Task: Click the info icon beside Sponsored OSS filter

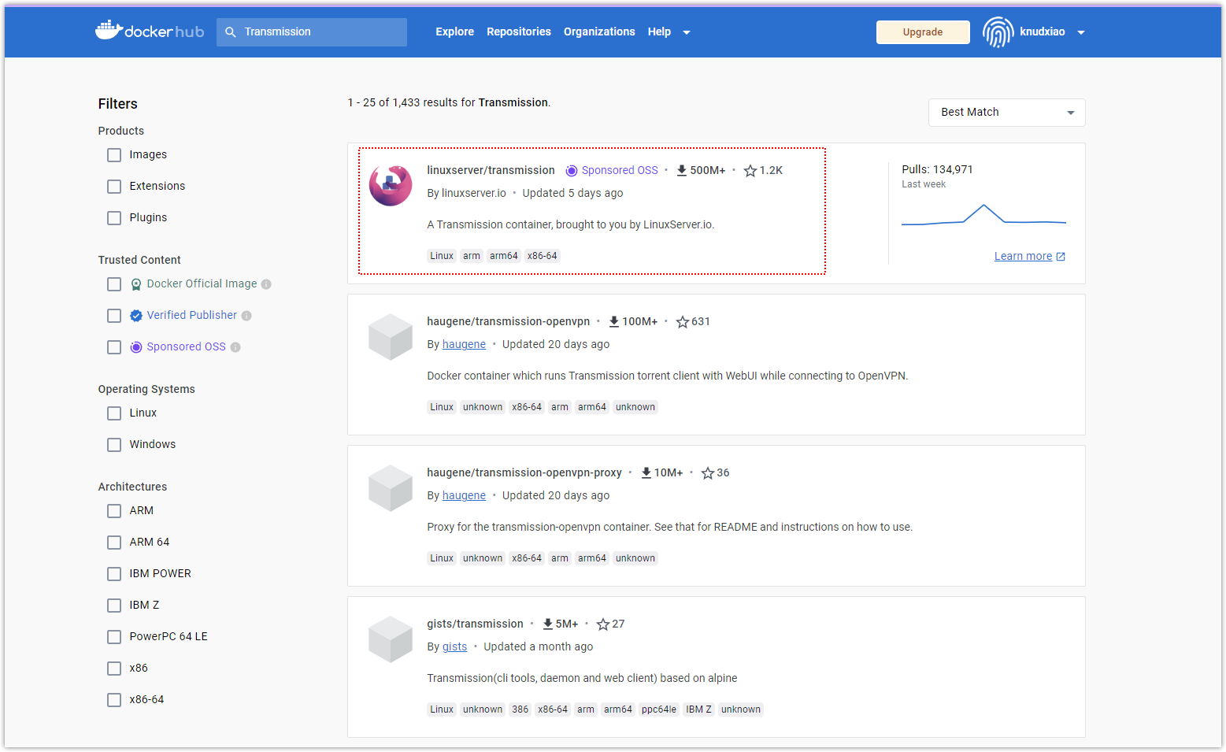Action: (235, 347)
